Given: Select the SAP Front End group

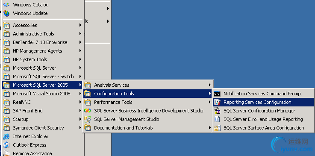Looking at the screenshot, I should click(42, 111).
